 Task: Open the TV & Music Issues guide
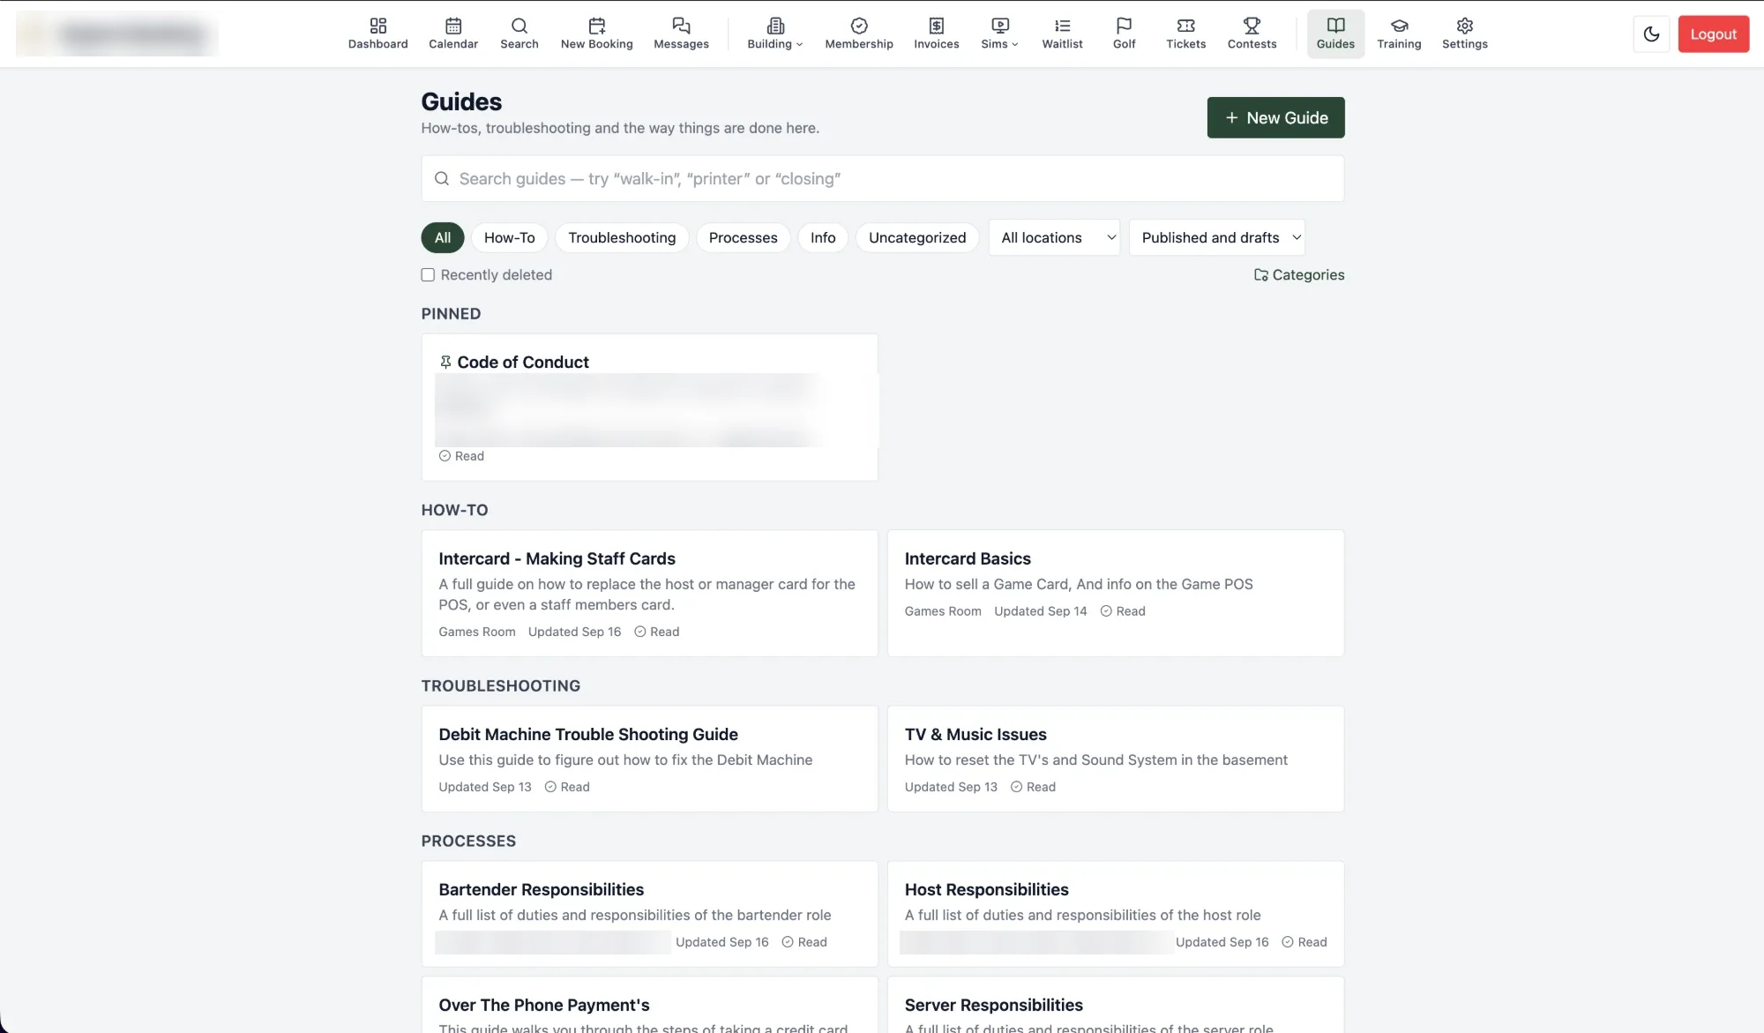(x=1116, y=759)
